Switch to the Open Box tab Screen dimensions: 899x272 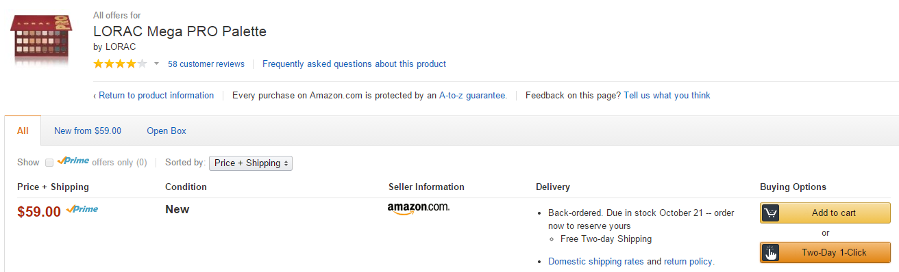[x=167, y=131]
